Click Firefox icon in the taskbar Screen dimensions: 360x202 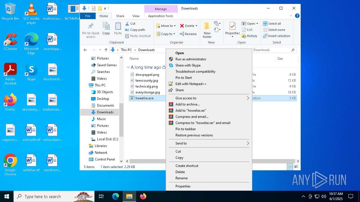[x=143, y=196]
